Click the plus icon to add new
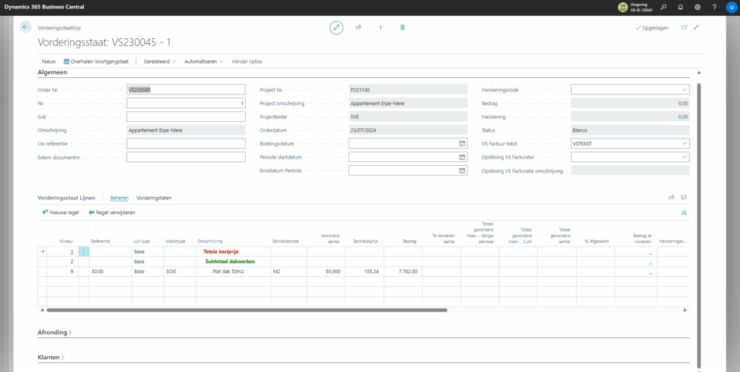This screenshot has height=372, width=740. 381,27
